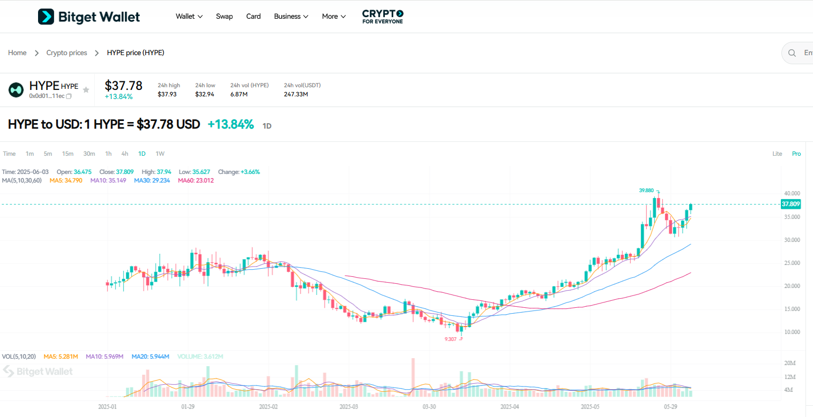Click the 2025-02 date axis label

point(268,407)
